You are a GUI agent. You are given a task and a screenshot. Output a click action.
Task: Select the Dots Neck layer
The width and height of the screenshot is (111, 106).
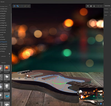[3, 49]
